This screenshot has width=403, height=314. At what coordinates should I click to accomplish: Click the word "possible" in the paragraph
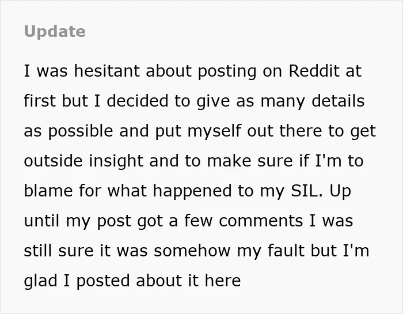click(80, 132)
